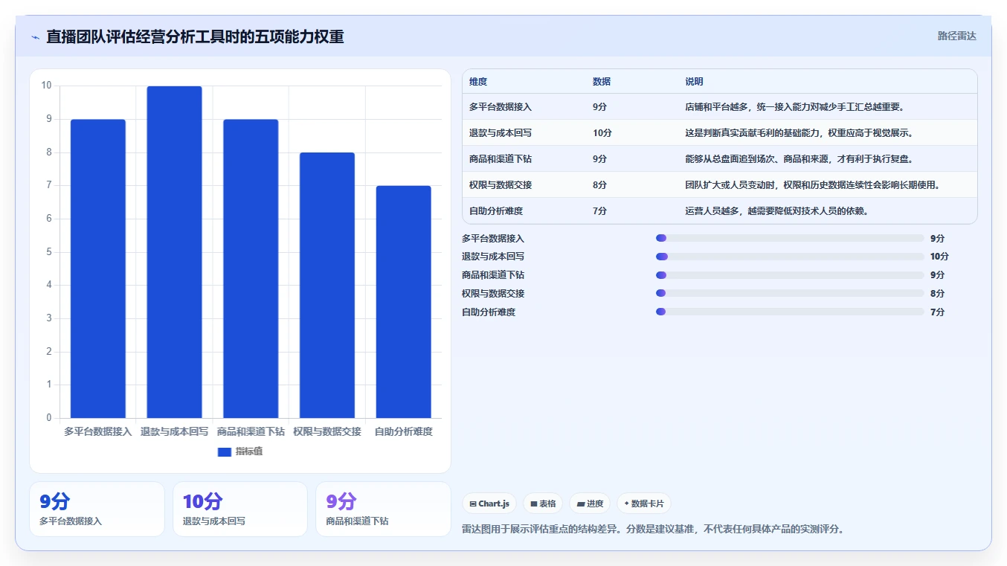The width and height of the screenshot is (1007, 566).
Task: Click the 退款与成本回写 progress bar
Action: (790, 257)
